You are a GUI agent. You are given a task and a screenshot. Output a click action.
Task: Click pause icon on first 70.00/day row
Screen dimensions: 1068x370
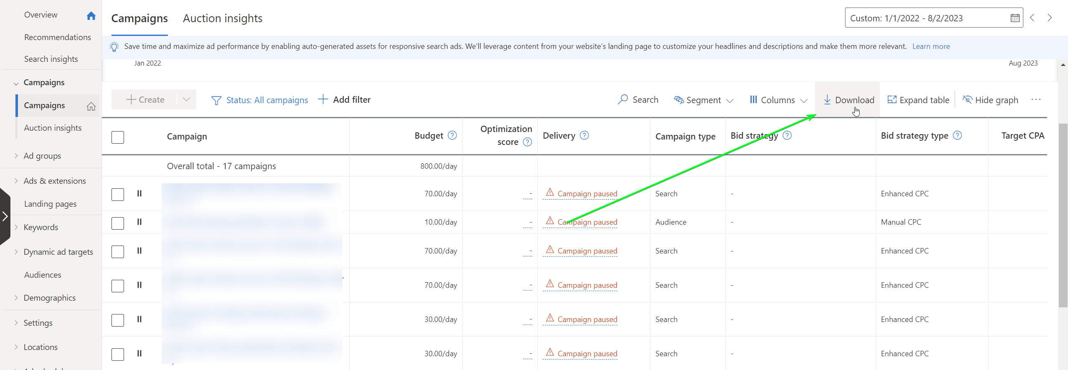tap(139, 193)
